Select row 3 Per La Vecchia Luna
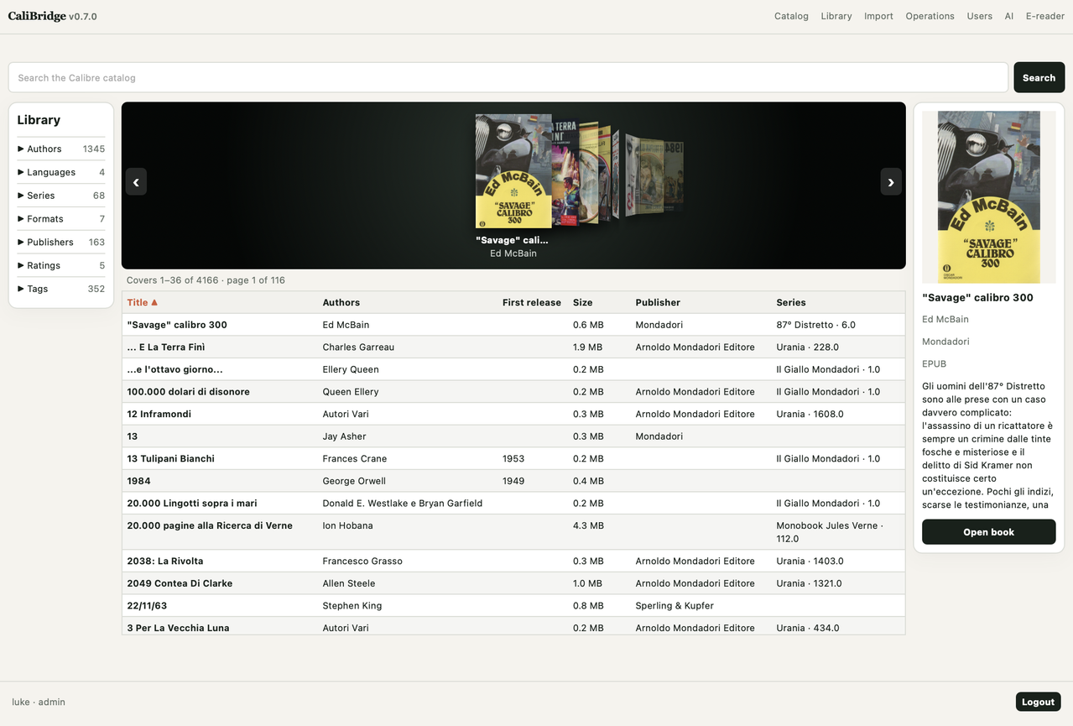The width and height of the screenshot is (1073, 726). [x=513, y=626]
